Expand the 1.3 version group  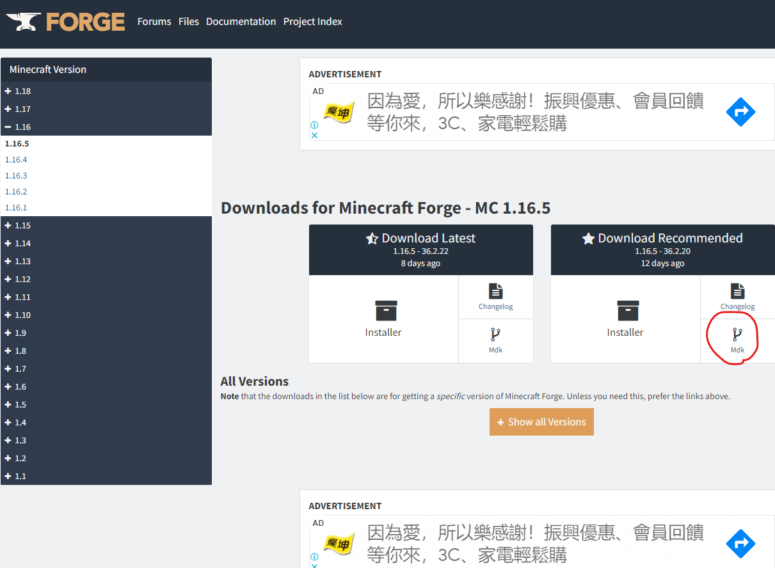tap(106, 440)
